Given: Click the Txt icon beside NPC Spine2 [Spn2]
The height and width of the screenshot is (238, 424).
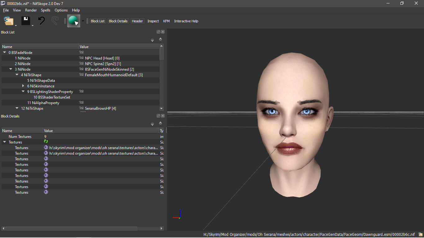Looking at the screenshot, I should click(x=81, y=64).
